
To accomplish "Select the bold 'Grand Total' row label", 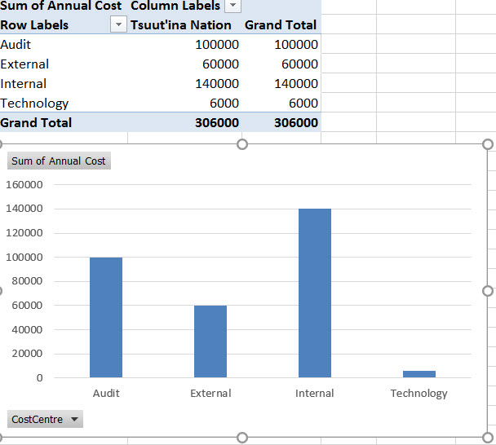I will point(64,122).
